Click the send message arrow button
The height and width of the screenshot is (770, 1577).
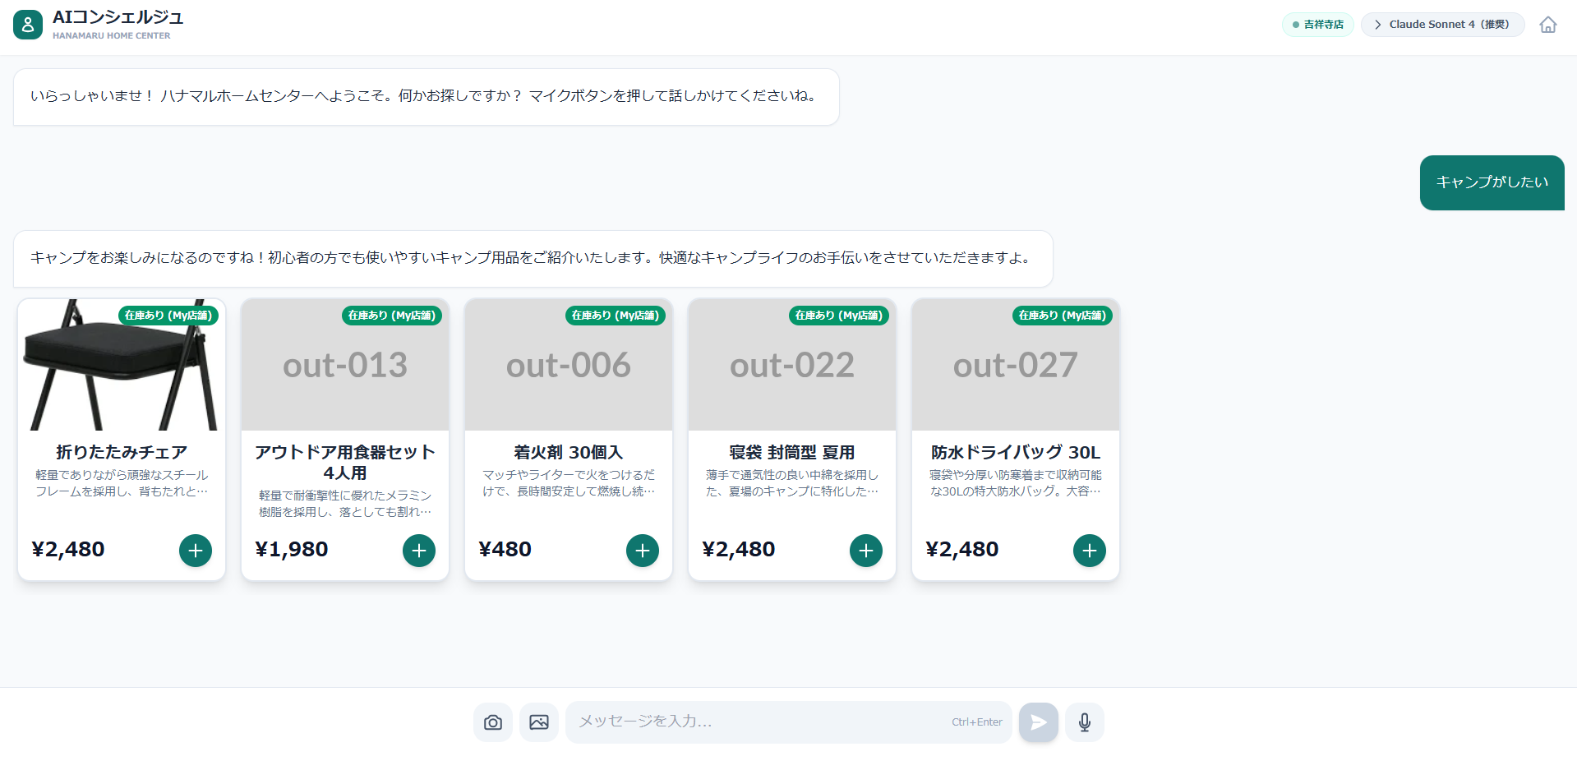[1039, 722]
